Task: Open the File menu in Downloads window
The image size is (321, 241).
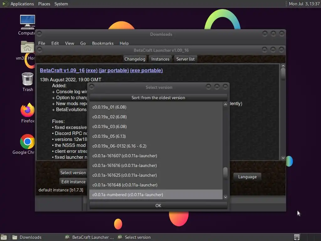Action: click(42, 43)
